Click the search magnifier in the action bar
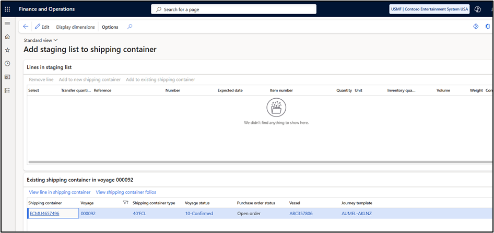This screenshot has width=494, height=233. point(130,27)
